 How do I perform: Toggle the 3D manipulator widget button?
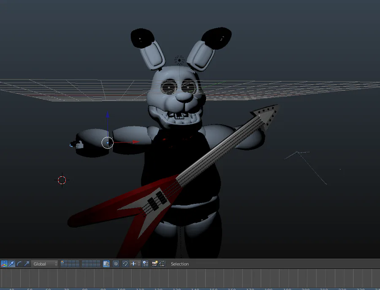point(4,263)
